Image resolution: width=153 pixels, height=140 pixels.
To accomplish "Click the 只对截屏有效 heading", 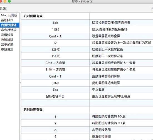I will coord(34,16).
